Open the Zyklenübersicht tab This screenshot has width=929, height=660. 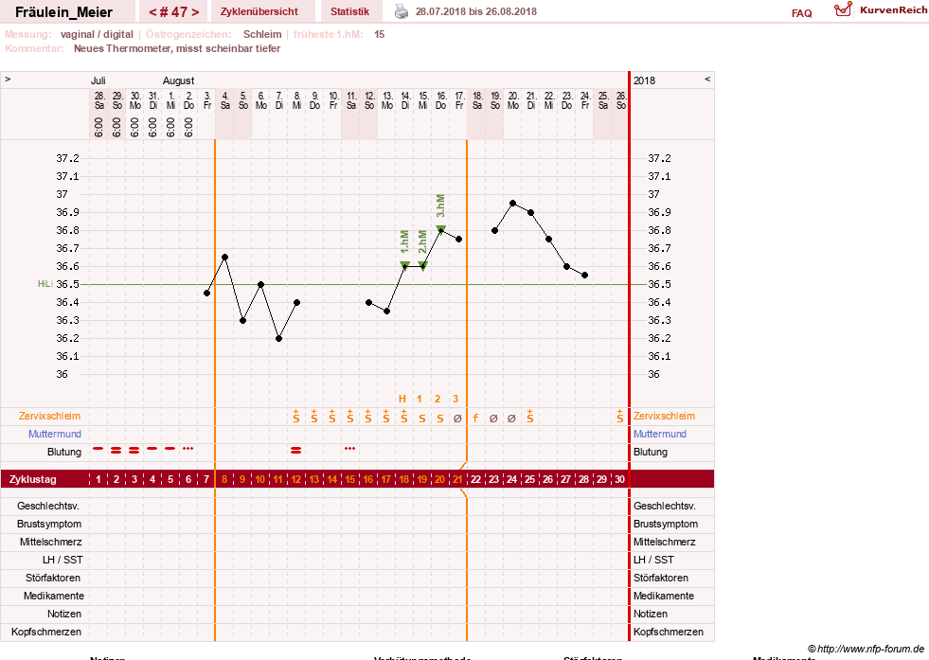point(259,11)
